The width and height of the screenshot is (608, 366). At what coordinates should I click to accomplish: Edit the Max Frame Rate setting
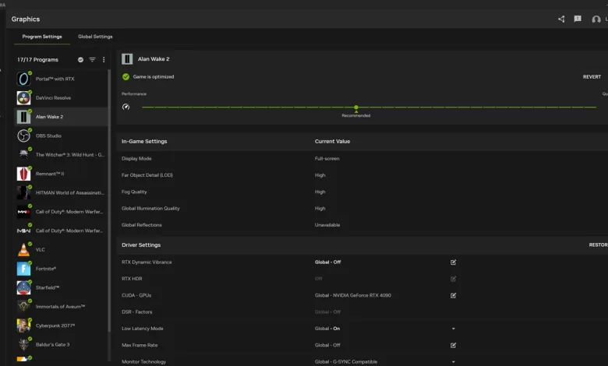pos(453,345)
